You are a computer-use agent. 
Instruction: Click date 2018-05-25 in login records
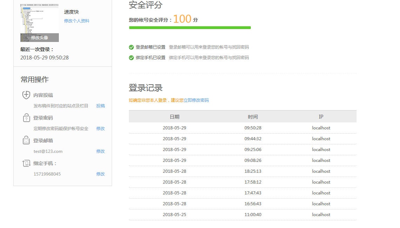tap(174, 214)
